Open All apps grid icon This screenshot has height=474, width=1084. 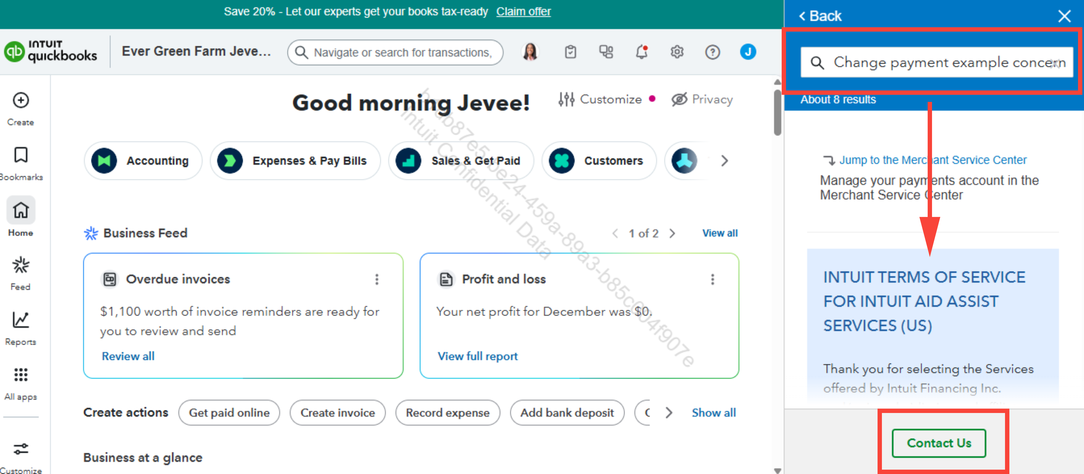(x=21, y=375)
